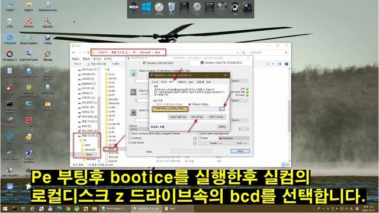Viewport: 379px width, 213px height.
Task: Click the installation drive icon in WinNTSetup
Action: 133,112
